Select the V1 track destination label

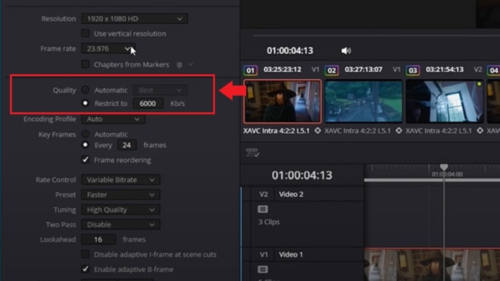tap(263, 255)
